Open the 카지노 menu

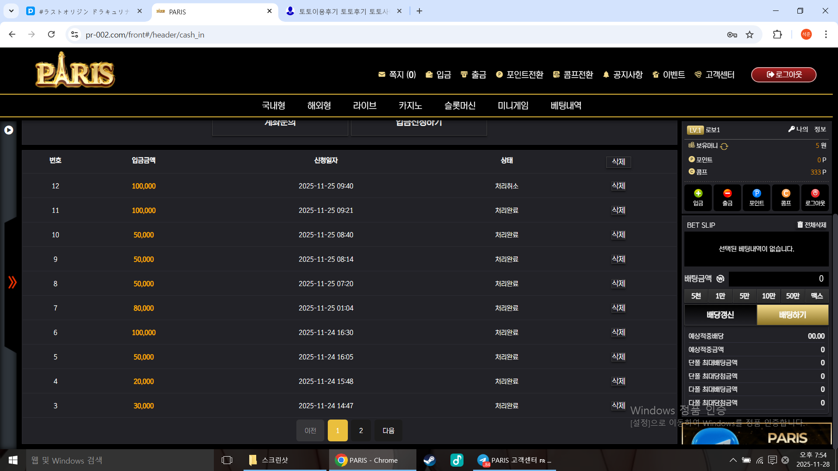pyautogui.click(x=410, y=106)
